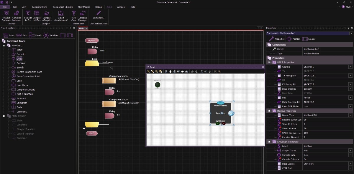Show Panels in Project Explorer
354x174 pixels.
pos(35,35)
